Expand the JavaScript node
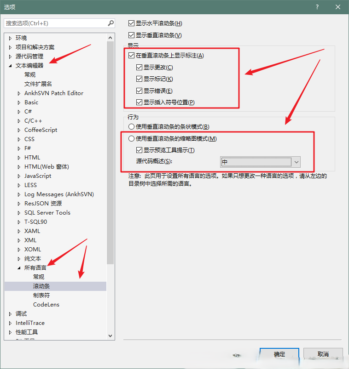The width and height of the screenshot is (349, 369). [x=19, y=176]
